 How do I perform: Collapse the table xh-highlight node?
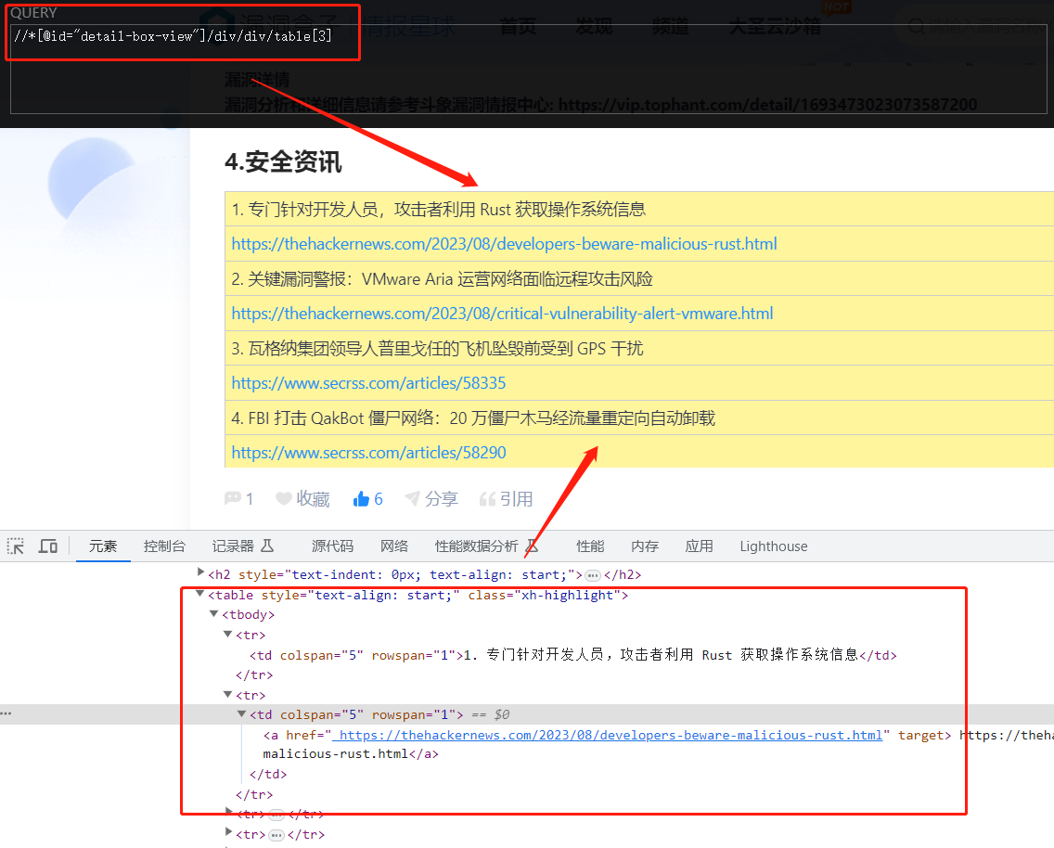[199, 594]
